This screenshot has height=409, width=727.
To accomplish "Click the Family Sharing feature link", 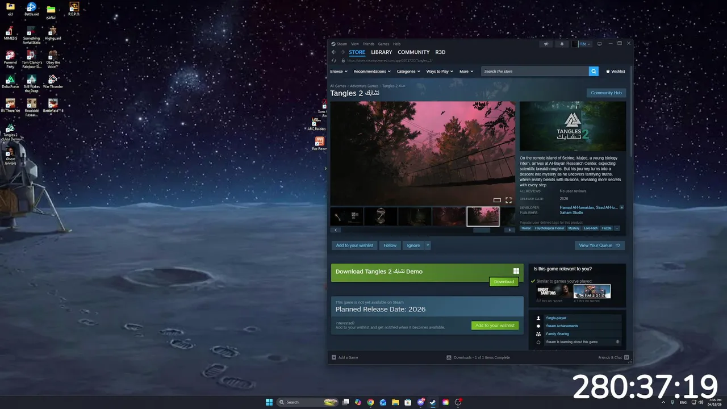I will pos(557,334).
